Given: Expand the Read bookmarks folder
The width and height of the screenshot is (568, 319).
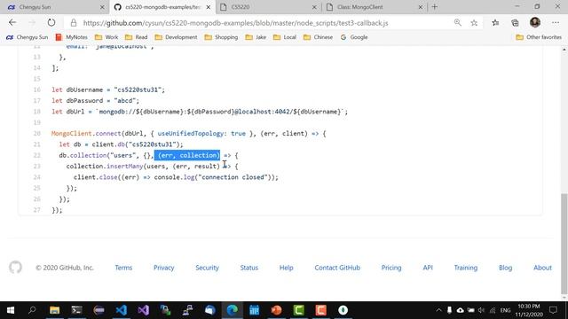Looking at the screenshot, I should 136,37.
